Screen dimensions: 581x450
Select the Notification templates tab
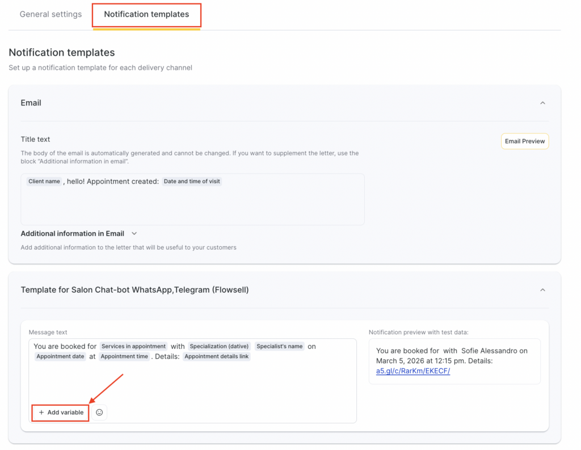[x=146, y=14]
